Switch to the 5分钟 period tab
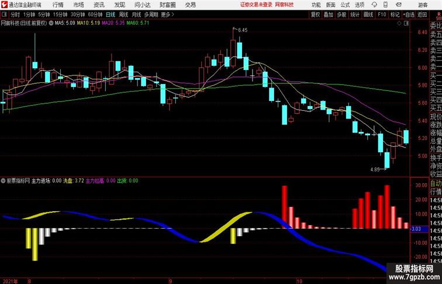 [x=44, y=15]
